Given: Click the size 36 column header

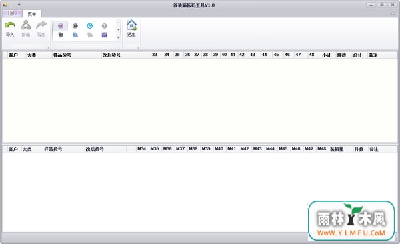Looking at the screenshot, I should (188, 55).
